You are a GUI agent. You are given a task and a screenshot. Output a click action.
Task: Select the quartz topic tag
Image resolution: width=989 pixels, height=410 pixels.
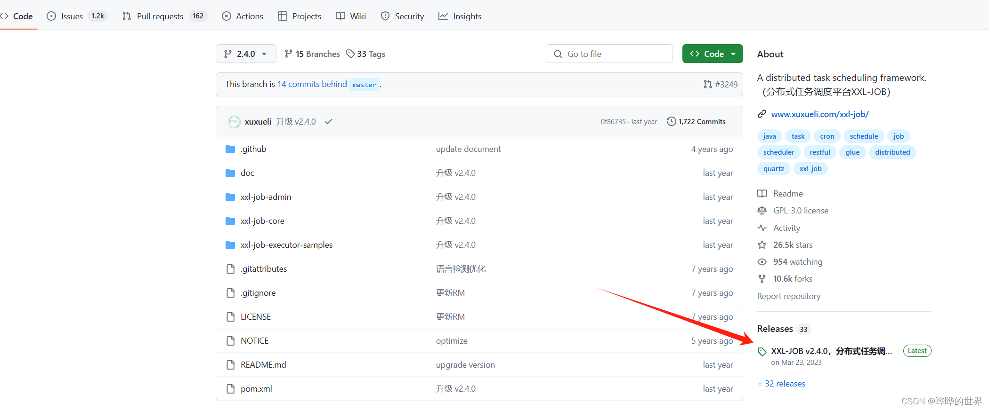click(x=774, y=169)
